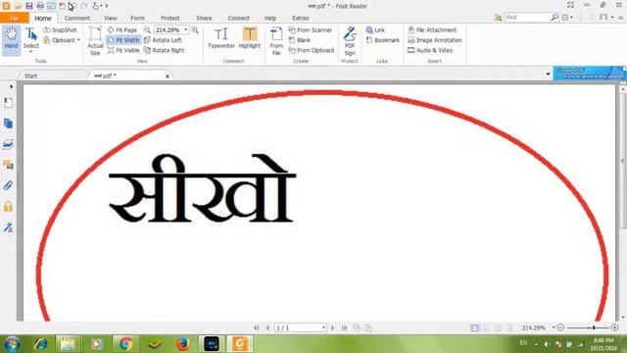This screenshot has width=627, height=353.
Task: Take a SnapShot of the page
Action: coord(60,30)
